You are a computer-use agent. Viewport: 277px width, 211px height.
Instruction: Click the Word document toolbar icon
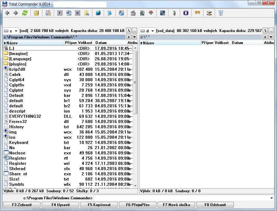[68, 13]
